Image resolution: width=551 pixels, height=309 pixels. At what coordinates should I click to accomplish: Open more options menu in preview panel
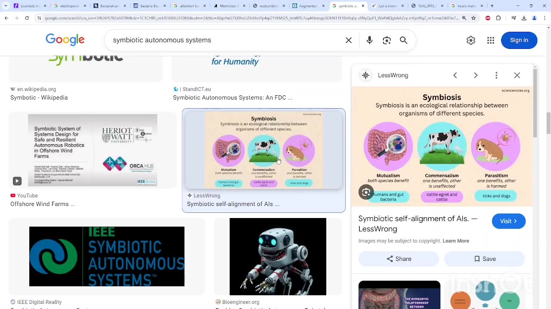[x=496, y=75]
